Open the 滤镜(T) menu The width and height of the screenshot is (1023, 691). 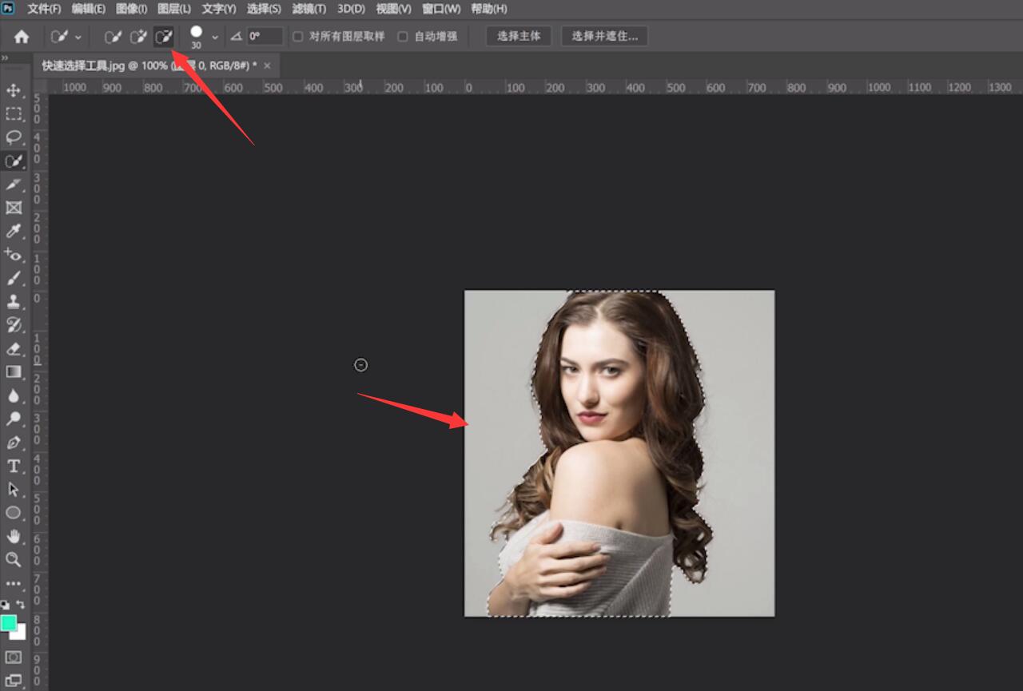(x=309, y=9)
